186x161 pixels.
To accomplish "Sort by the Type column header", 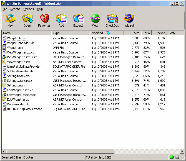I will [71, 33].
